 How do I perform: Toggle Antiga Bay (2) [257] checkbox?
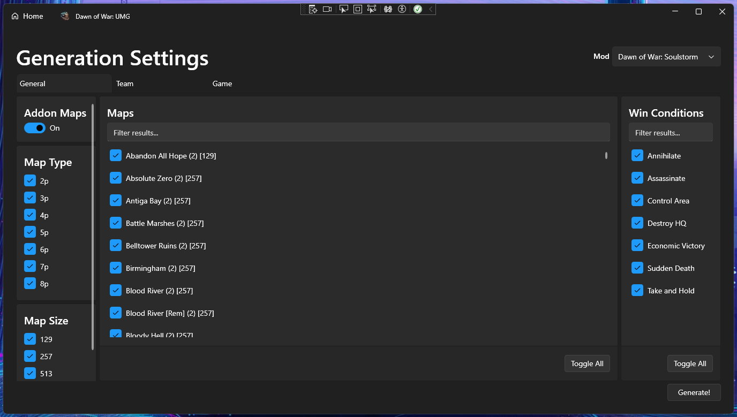[x=116, y=200]
